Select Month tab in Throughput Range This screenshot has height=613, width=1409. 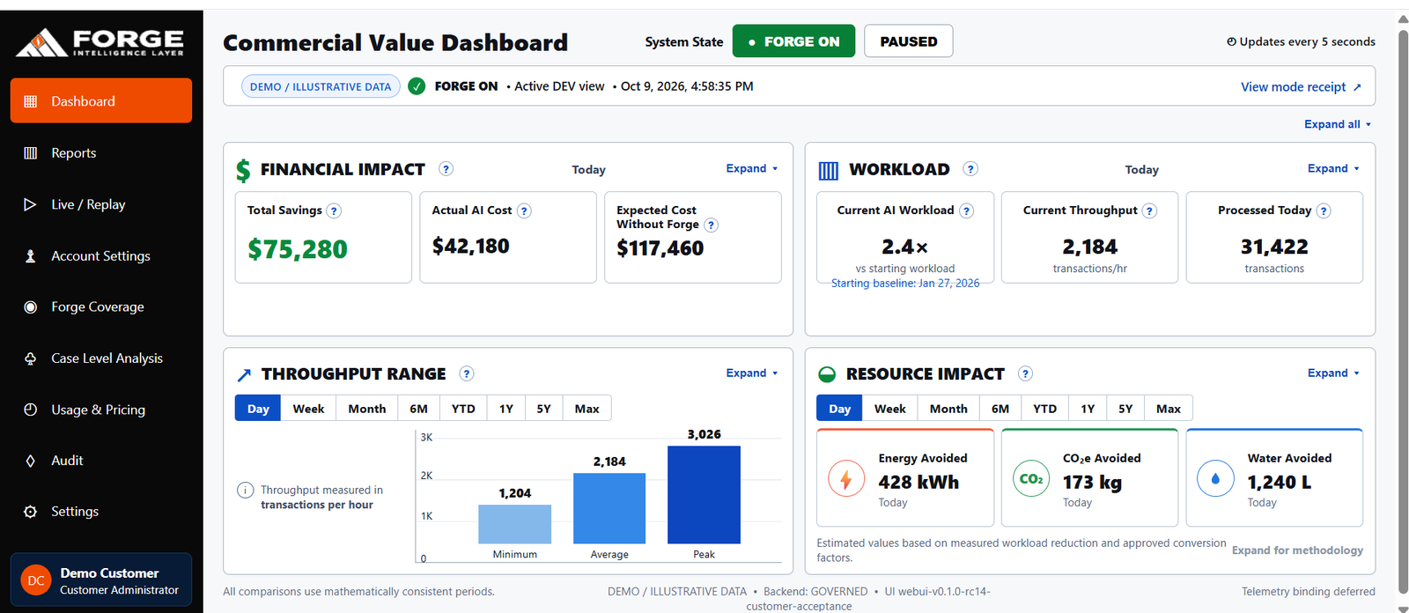click(x=366, y=409)
